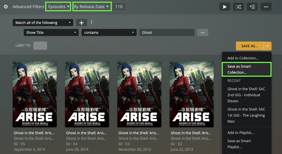Click the episode title above S0 · E3
Screen dimensions: 282x154
(x=139, y=133)
